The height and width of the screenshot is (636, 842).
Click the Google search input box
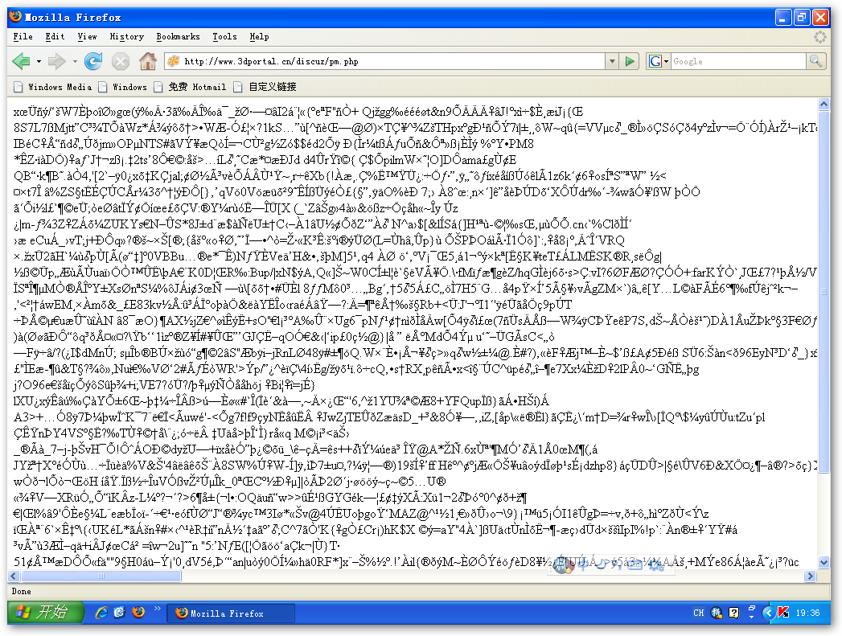(738, 61)
